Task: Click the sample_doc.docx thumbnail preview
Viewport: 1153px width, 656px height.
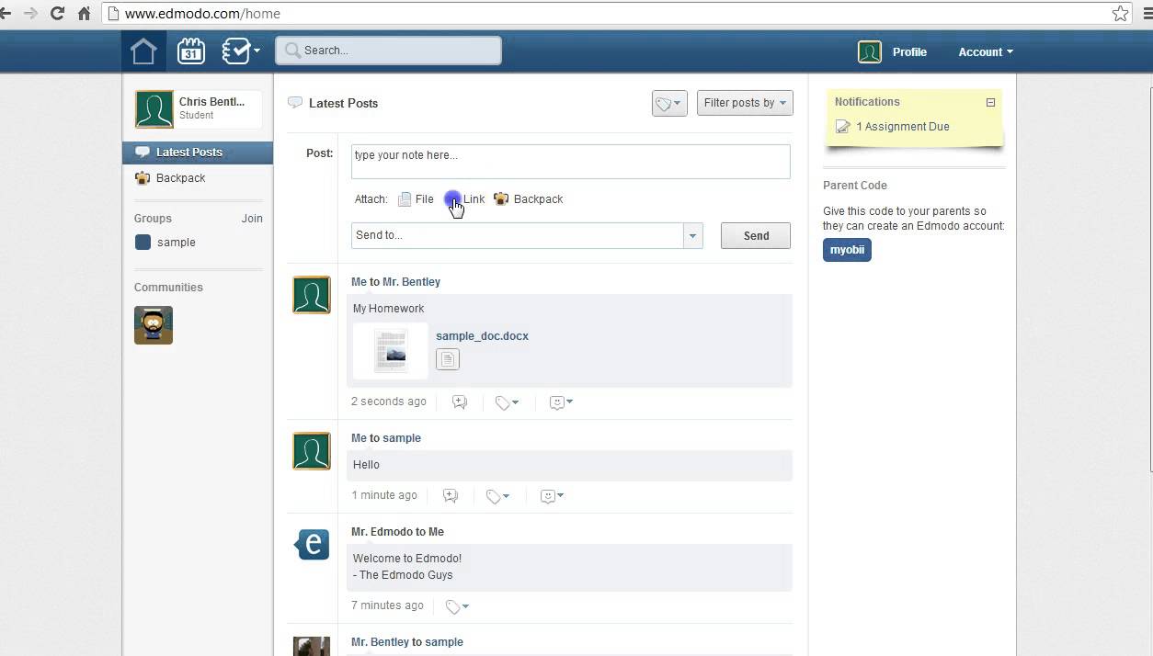Action: click(x=390, y=350)
